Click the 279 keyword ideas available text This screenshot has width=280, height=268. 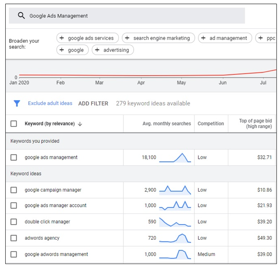[153, 103]
